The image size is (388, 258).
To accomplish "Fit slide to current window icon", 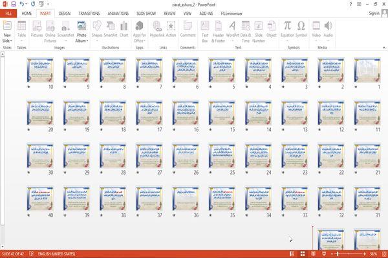I will click(x=384, y=253).
